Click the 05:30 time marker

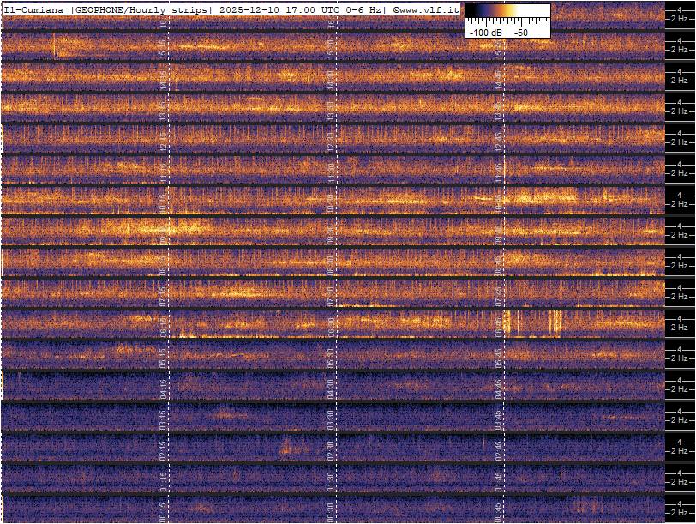point(332,356)
